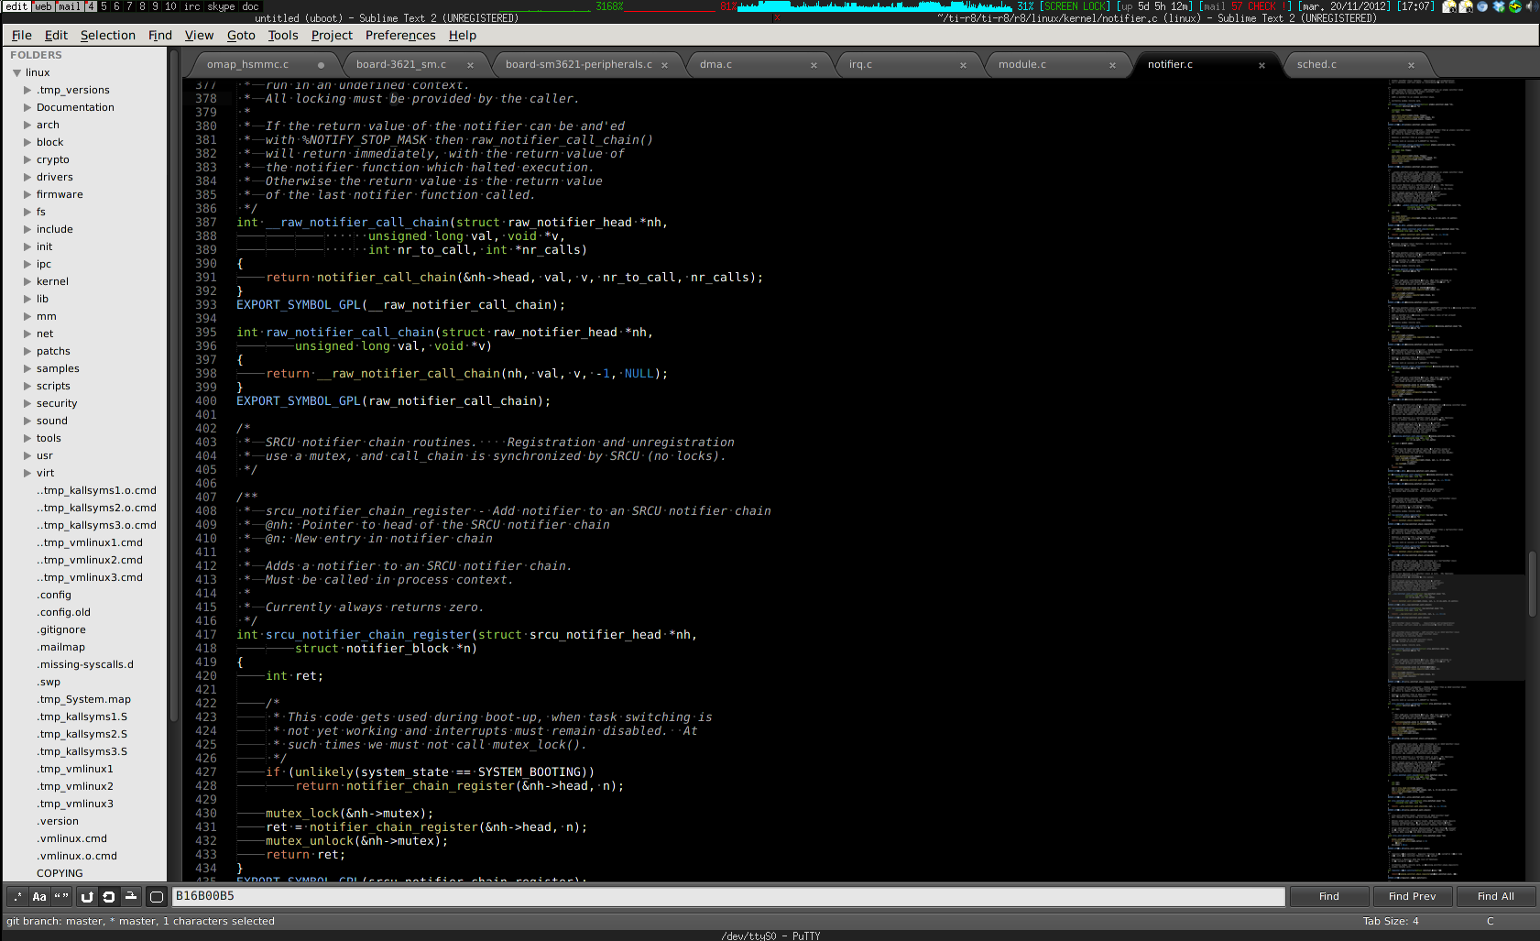The height and width of the screenshot is (941, 1540).
Task: Click the Dropbox tray icon
Action: (x=1499, y=6)
